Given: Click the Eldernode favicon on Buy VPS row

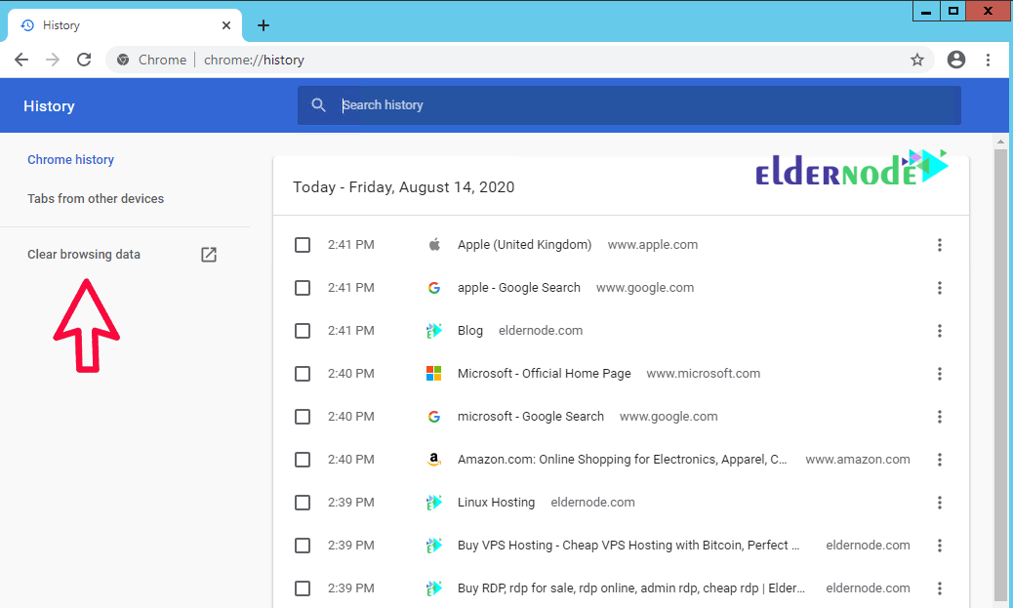Looking at the screenshot, I should click(x=434, y=546).
